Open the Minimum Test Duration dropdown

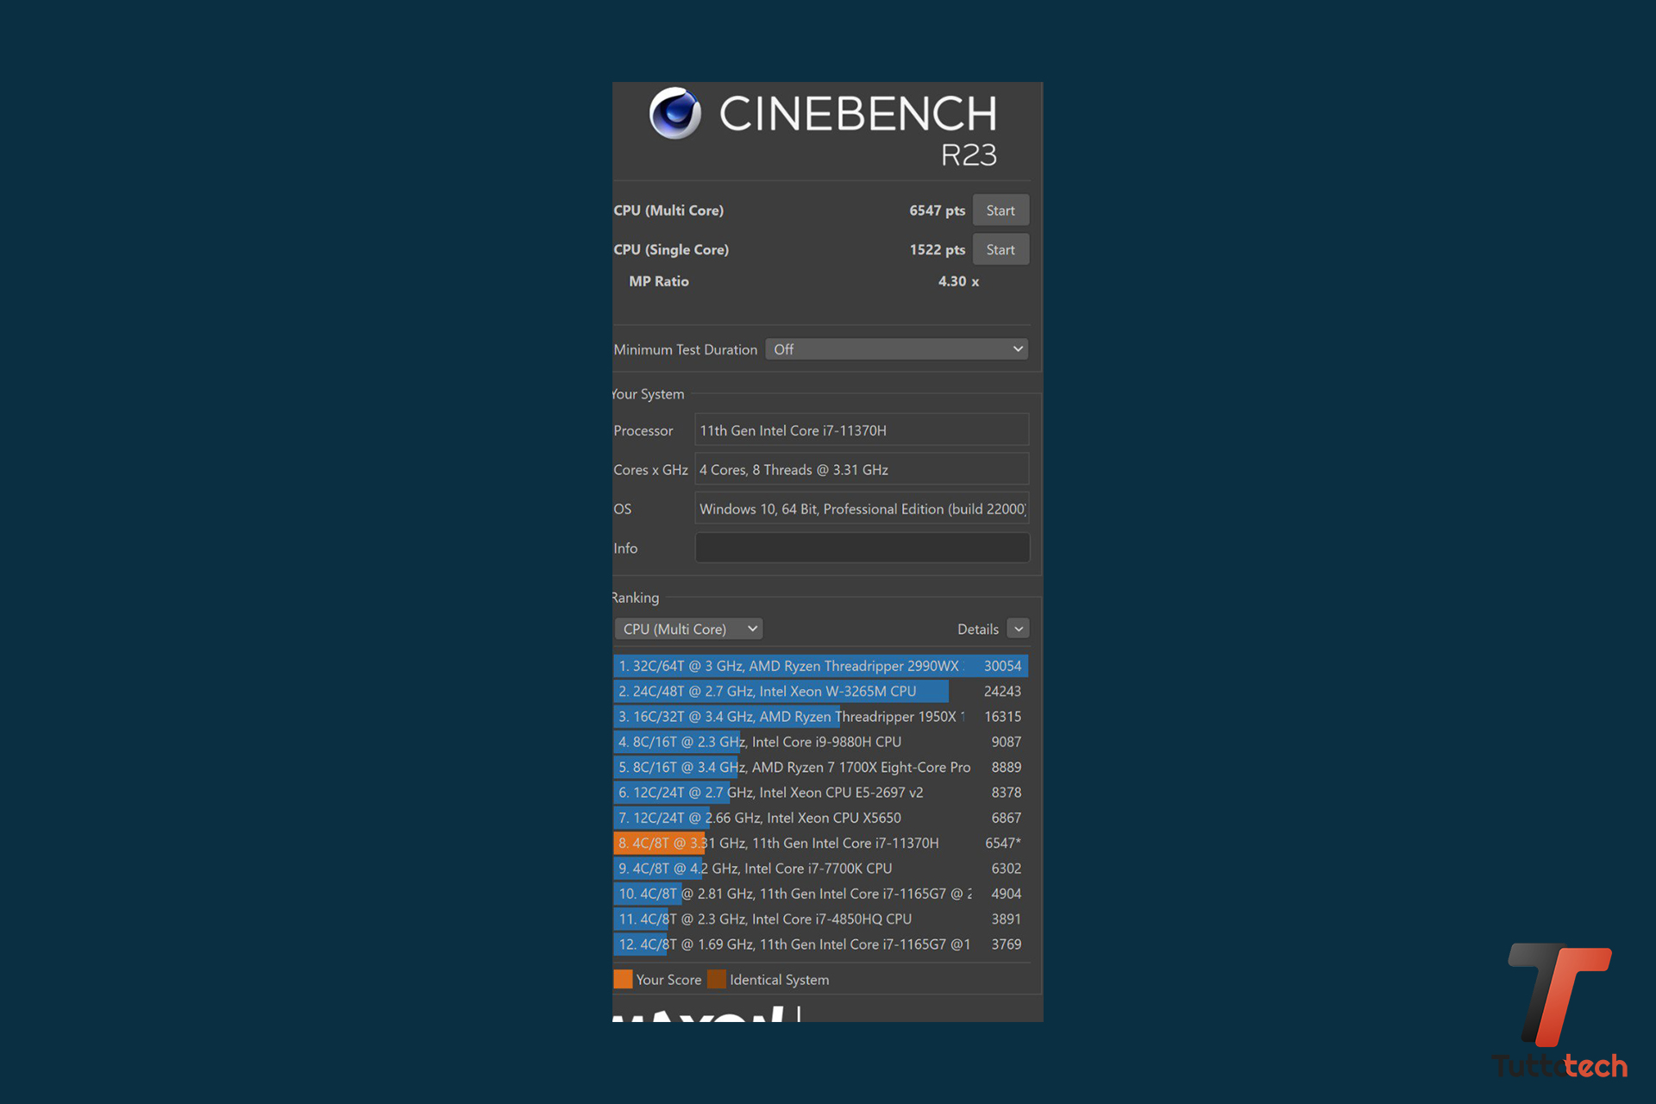pos(896,349)
